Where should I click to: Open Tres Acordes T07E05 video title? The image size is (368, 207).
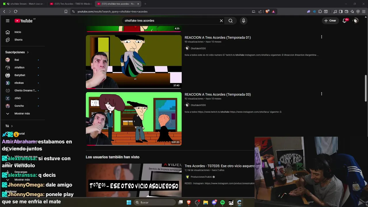pyautogui.click(x=219, y=166)
